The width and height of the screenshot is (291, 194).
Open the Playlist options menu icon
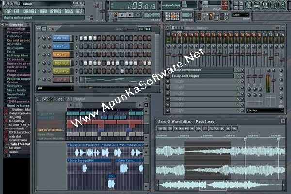pos(39,99)
